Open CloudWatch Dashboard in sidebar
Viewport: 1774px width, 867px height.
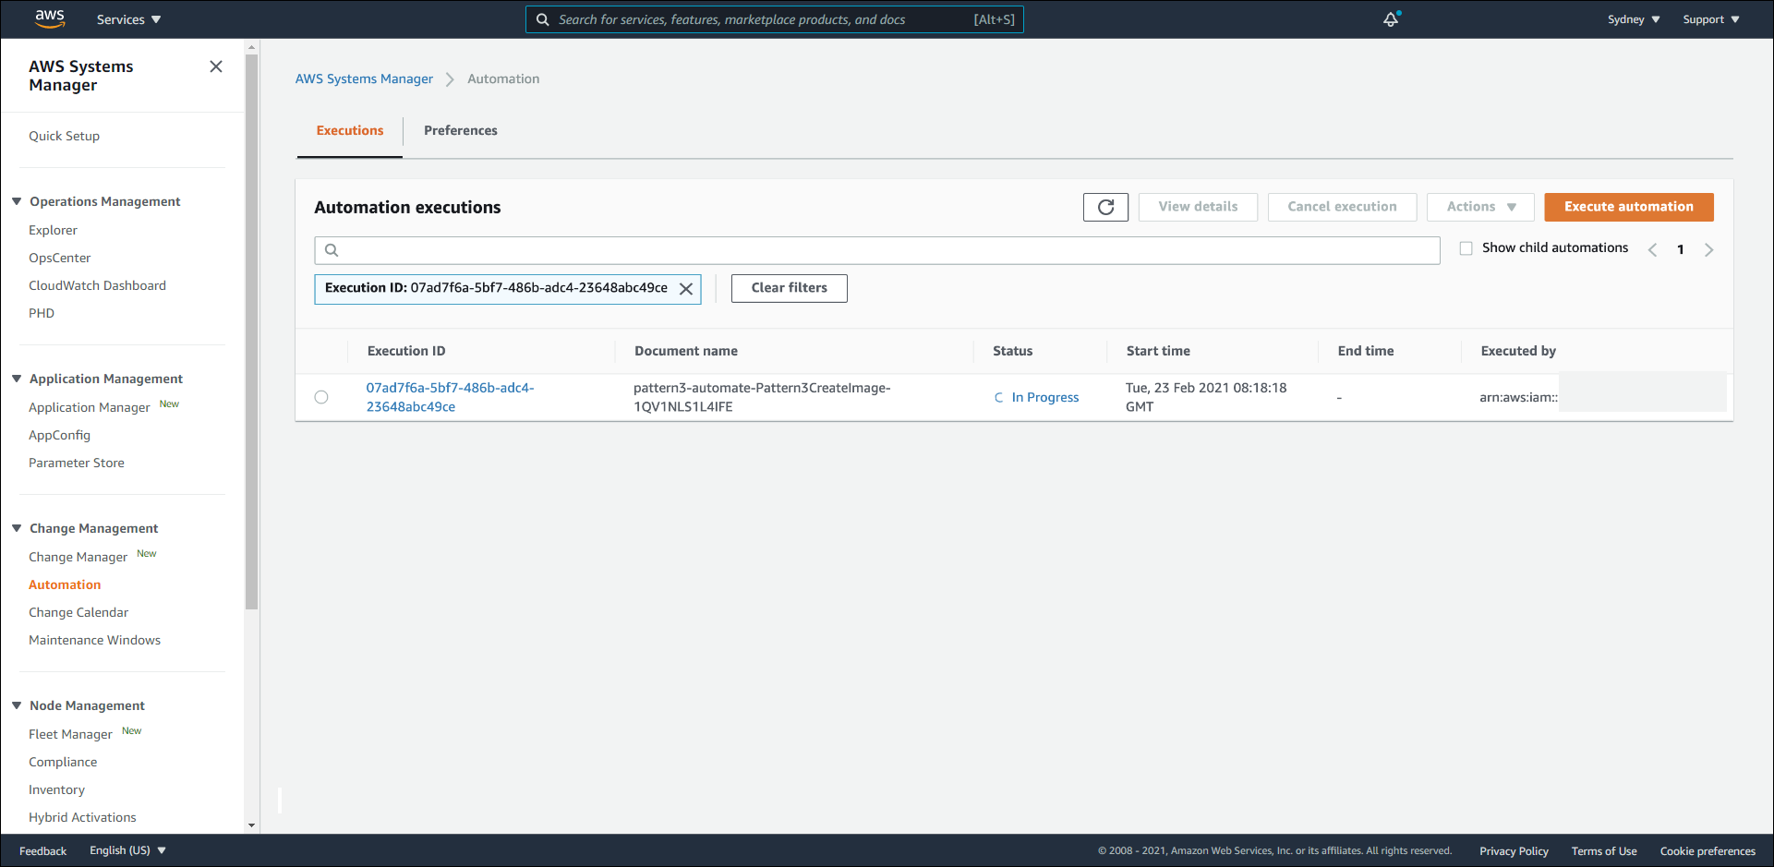(97, 285)
